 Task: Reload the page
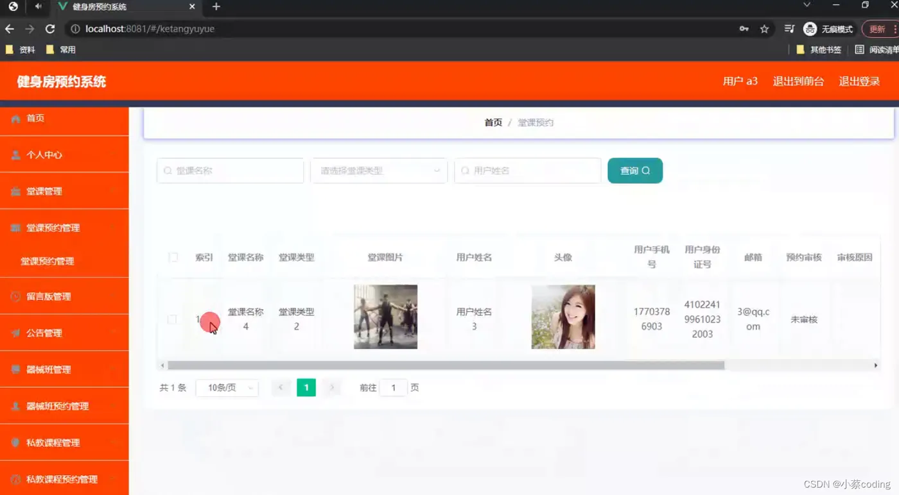click(x=50, y=29)
